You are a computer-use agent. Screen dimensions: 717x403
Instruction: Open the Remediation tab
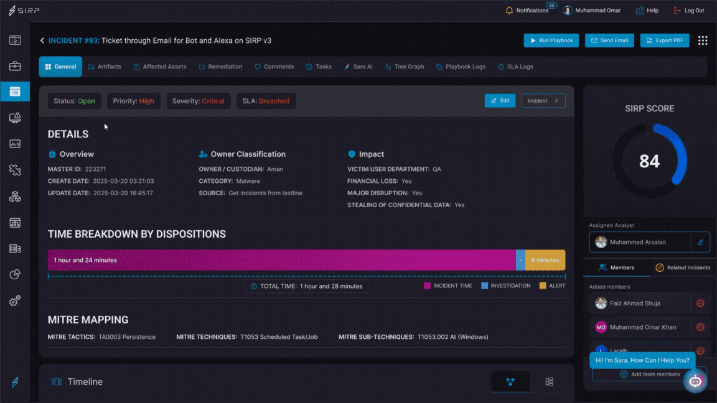(220, 67)
